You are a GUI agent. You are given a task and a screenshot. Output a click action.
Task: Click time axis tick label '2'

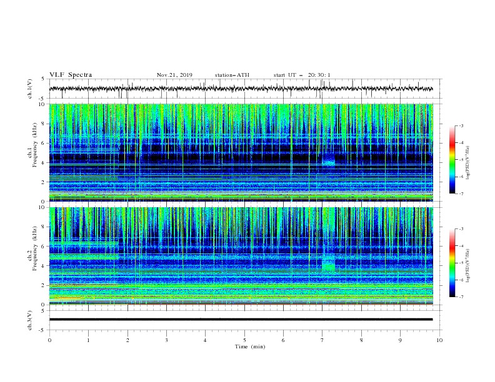click(x=127, y=340)
